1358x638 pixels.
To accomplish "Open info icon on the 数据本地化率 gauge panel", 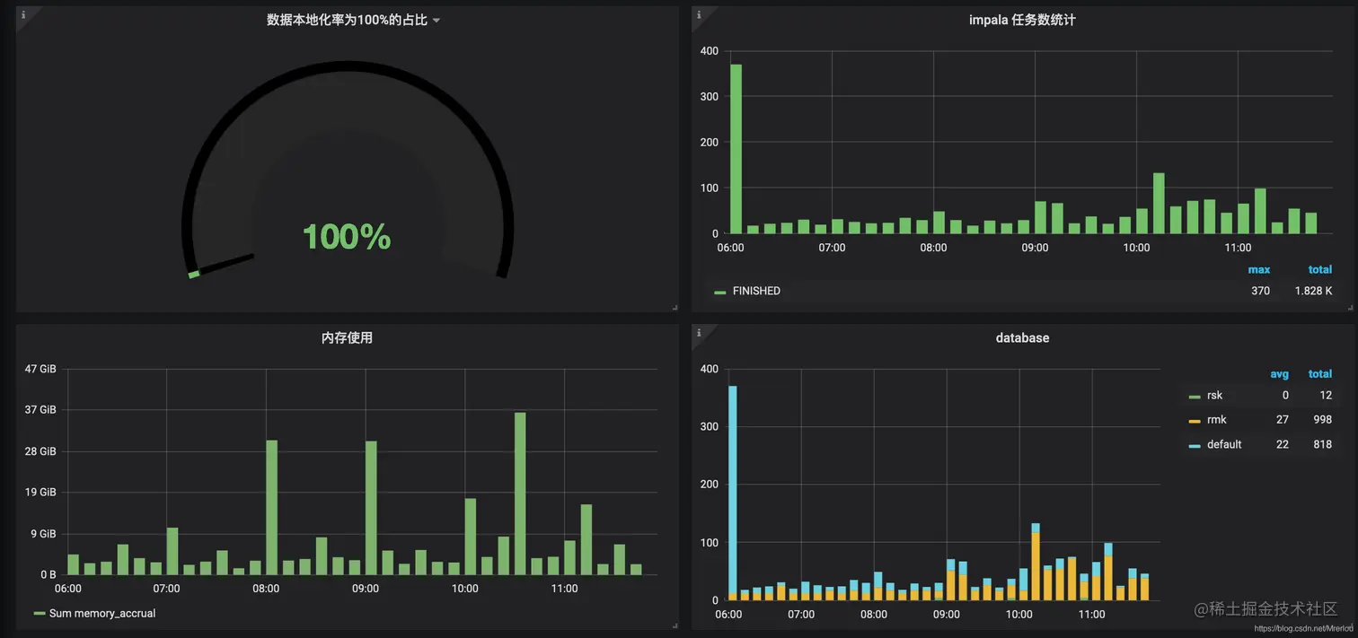I will [x=23, y=15].
